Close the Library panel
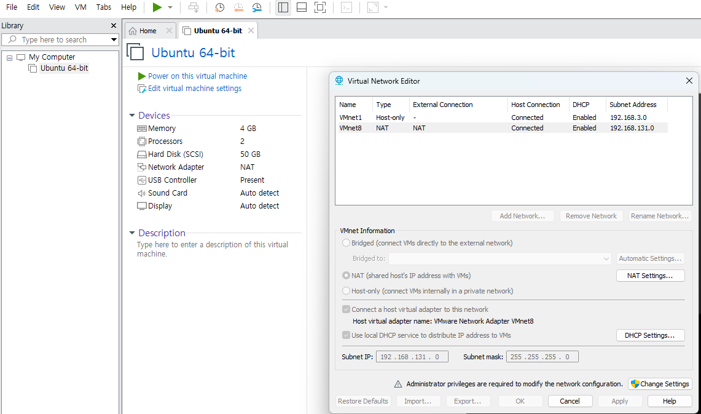701x414 pixels. pos(114,25)
